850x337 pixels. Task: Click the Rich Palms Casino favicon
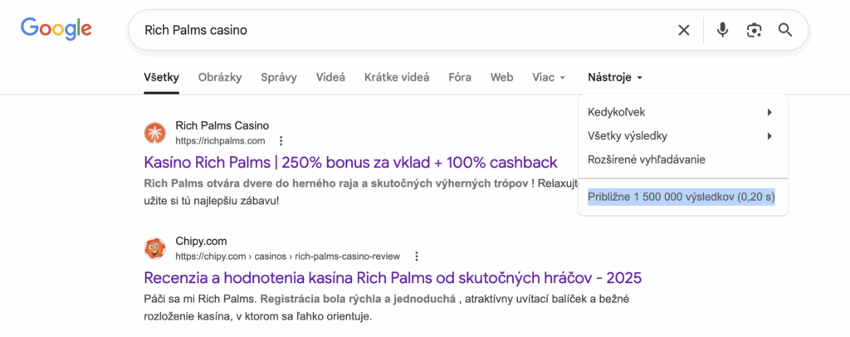tap(155, 133)
